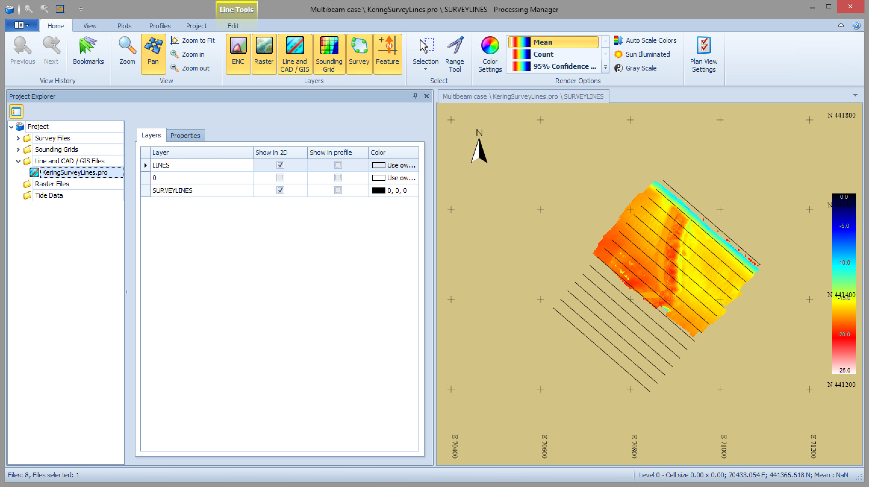Enable Show in profile for SURVEYLINES

338,190
